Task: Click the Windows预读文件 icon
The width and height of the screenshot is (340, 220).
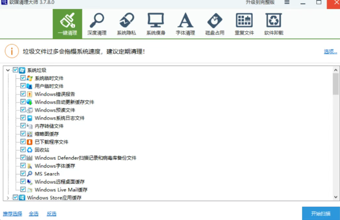Action: coord(30,110)
